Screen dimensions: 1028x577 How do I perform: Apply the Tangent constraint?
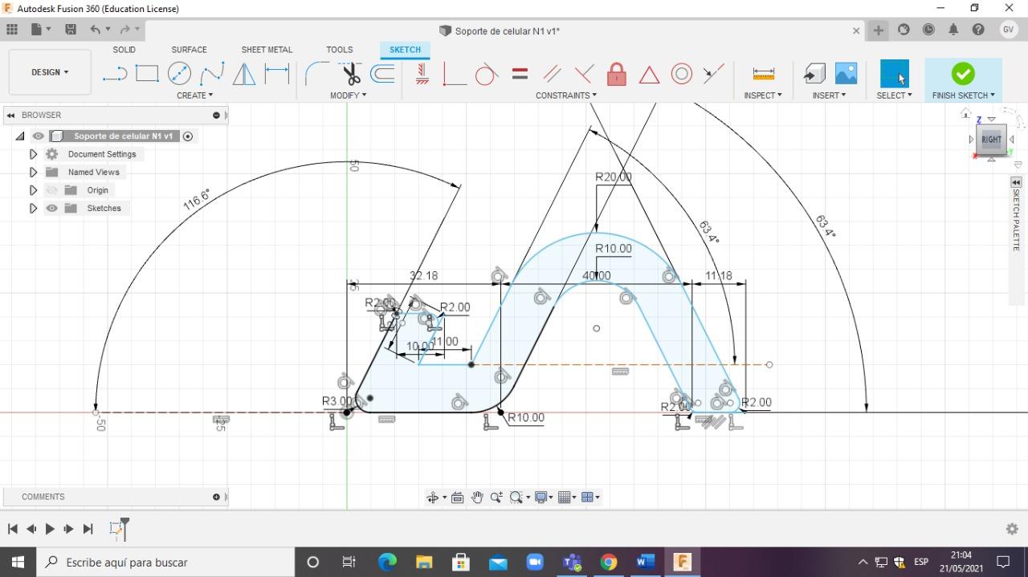click(x=486, y=74)
